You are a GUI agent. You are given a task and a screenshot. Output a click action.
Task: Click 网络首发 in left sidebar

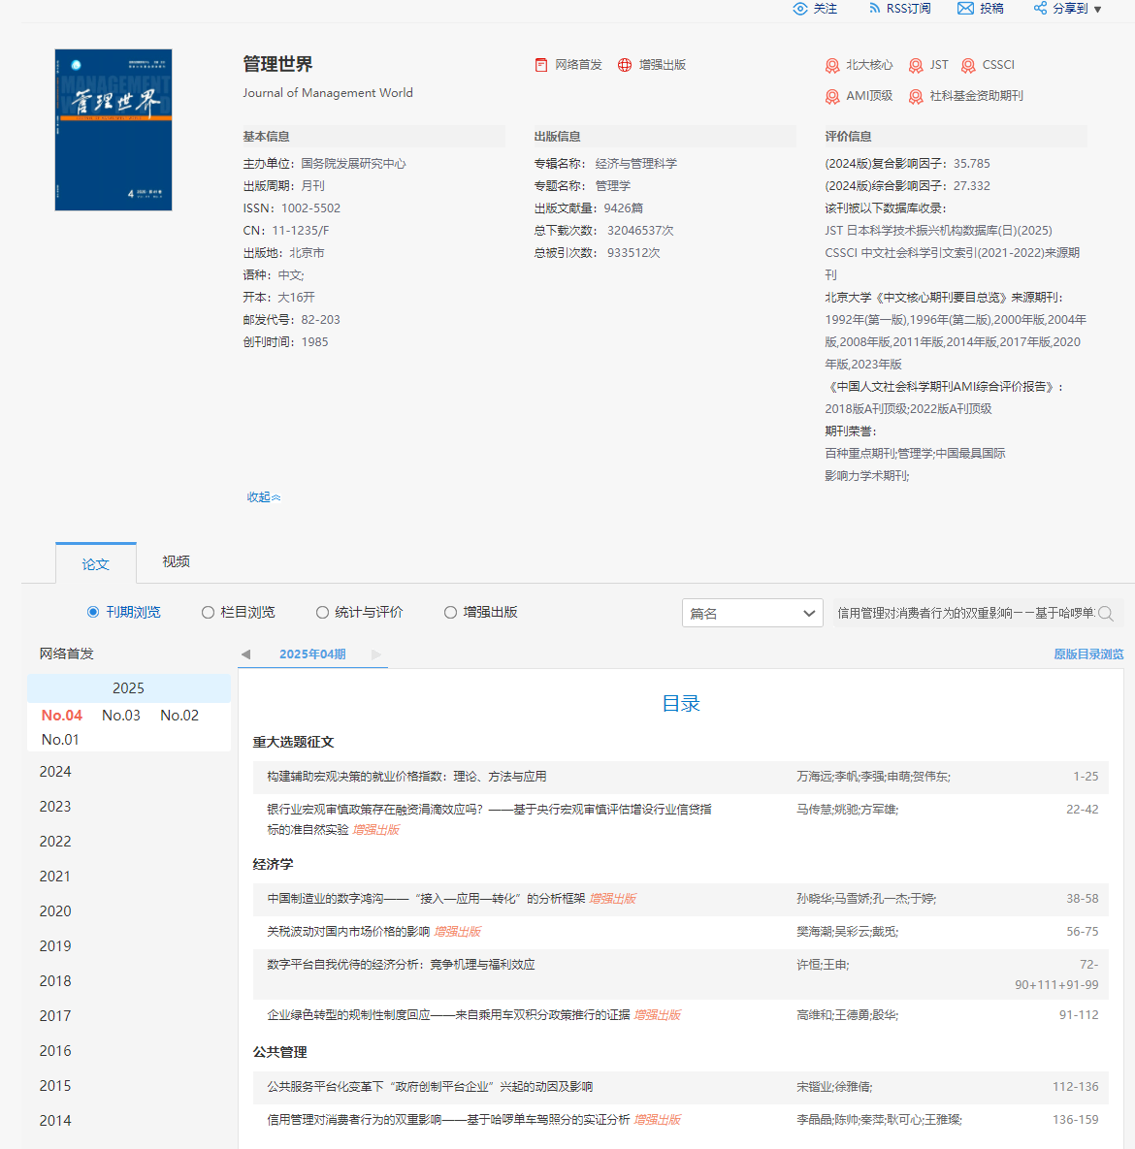click(x=67, y=654)
